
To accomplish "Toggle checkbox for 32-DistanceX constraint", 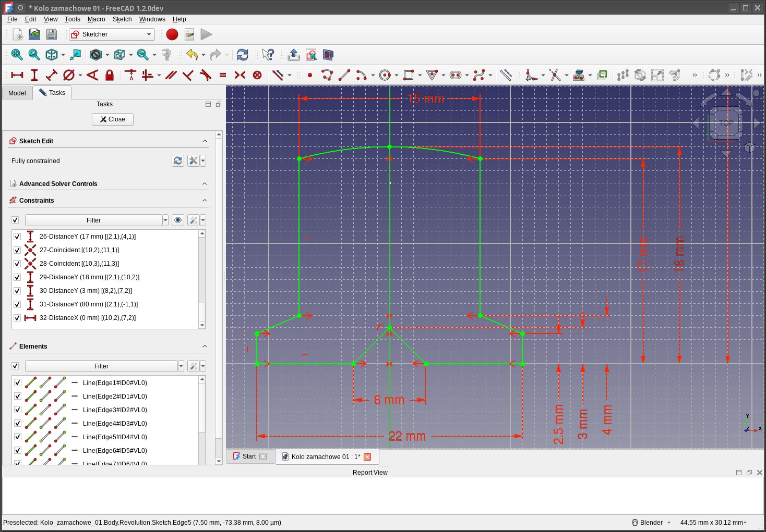I will click(17, 318).
